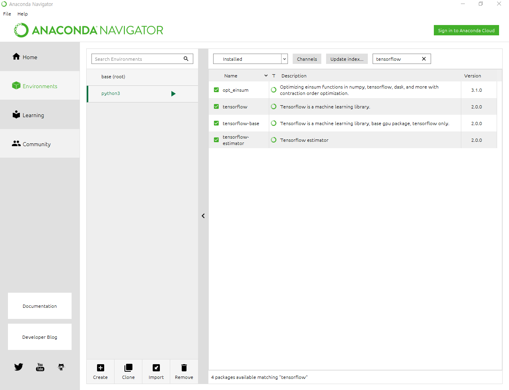Click the tensorflow-estimator package name

pyautogui.click(x=236, y=140)
